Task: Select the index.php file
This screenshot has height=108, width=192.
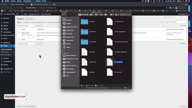Action: pyautogui.click(x=85, y=72)
